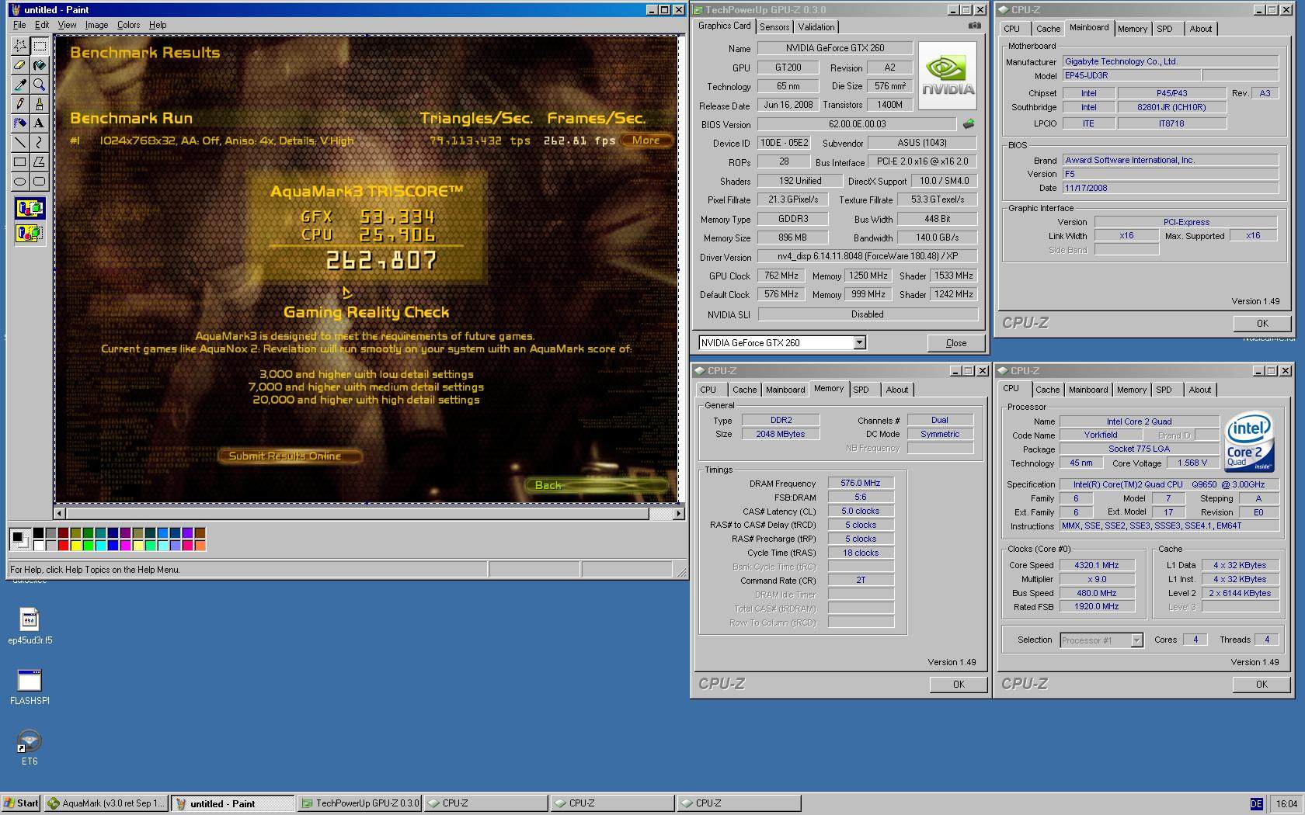This screenshot has height=815, width=1305.
Task: Click OK in the Processor CPU-Z window
Action: [x=1261, y=685]
